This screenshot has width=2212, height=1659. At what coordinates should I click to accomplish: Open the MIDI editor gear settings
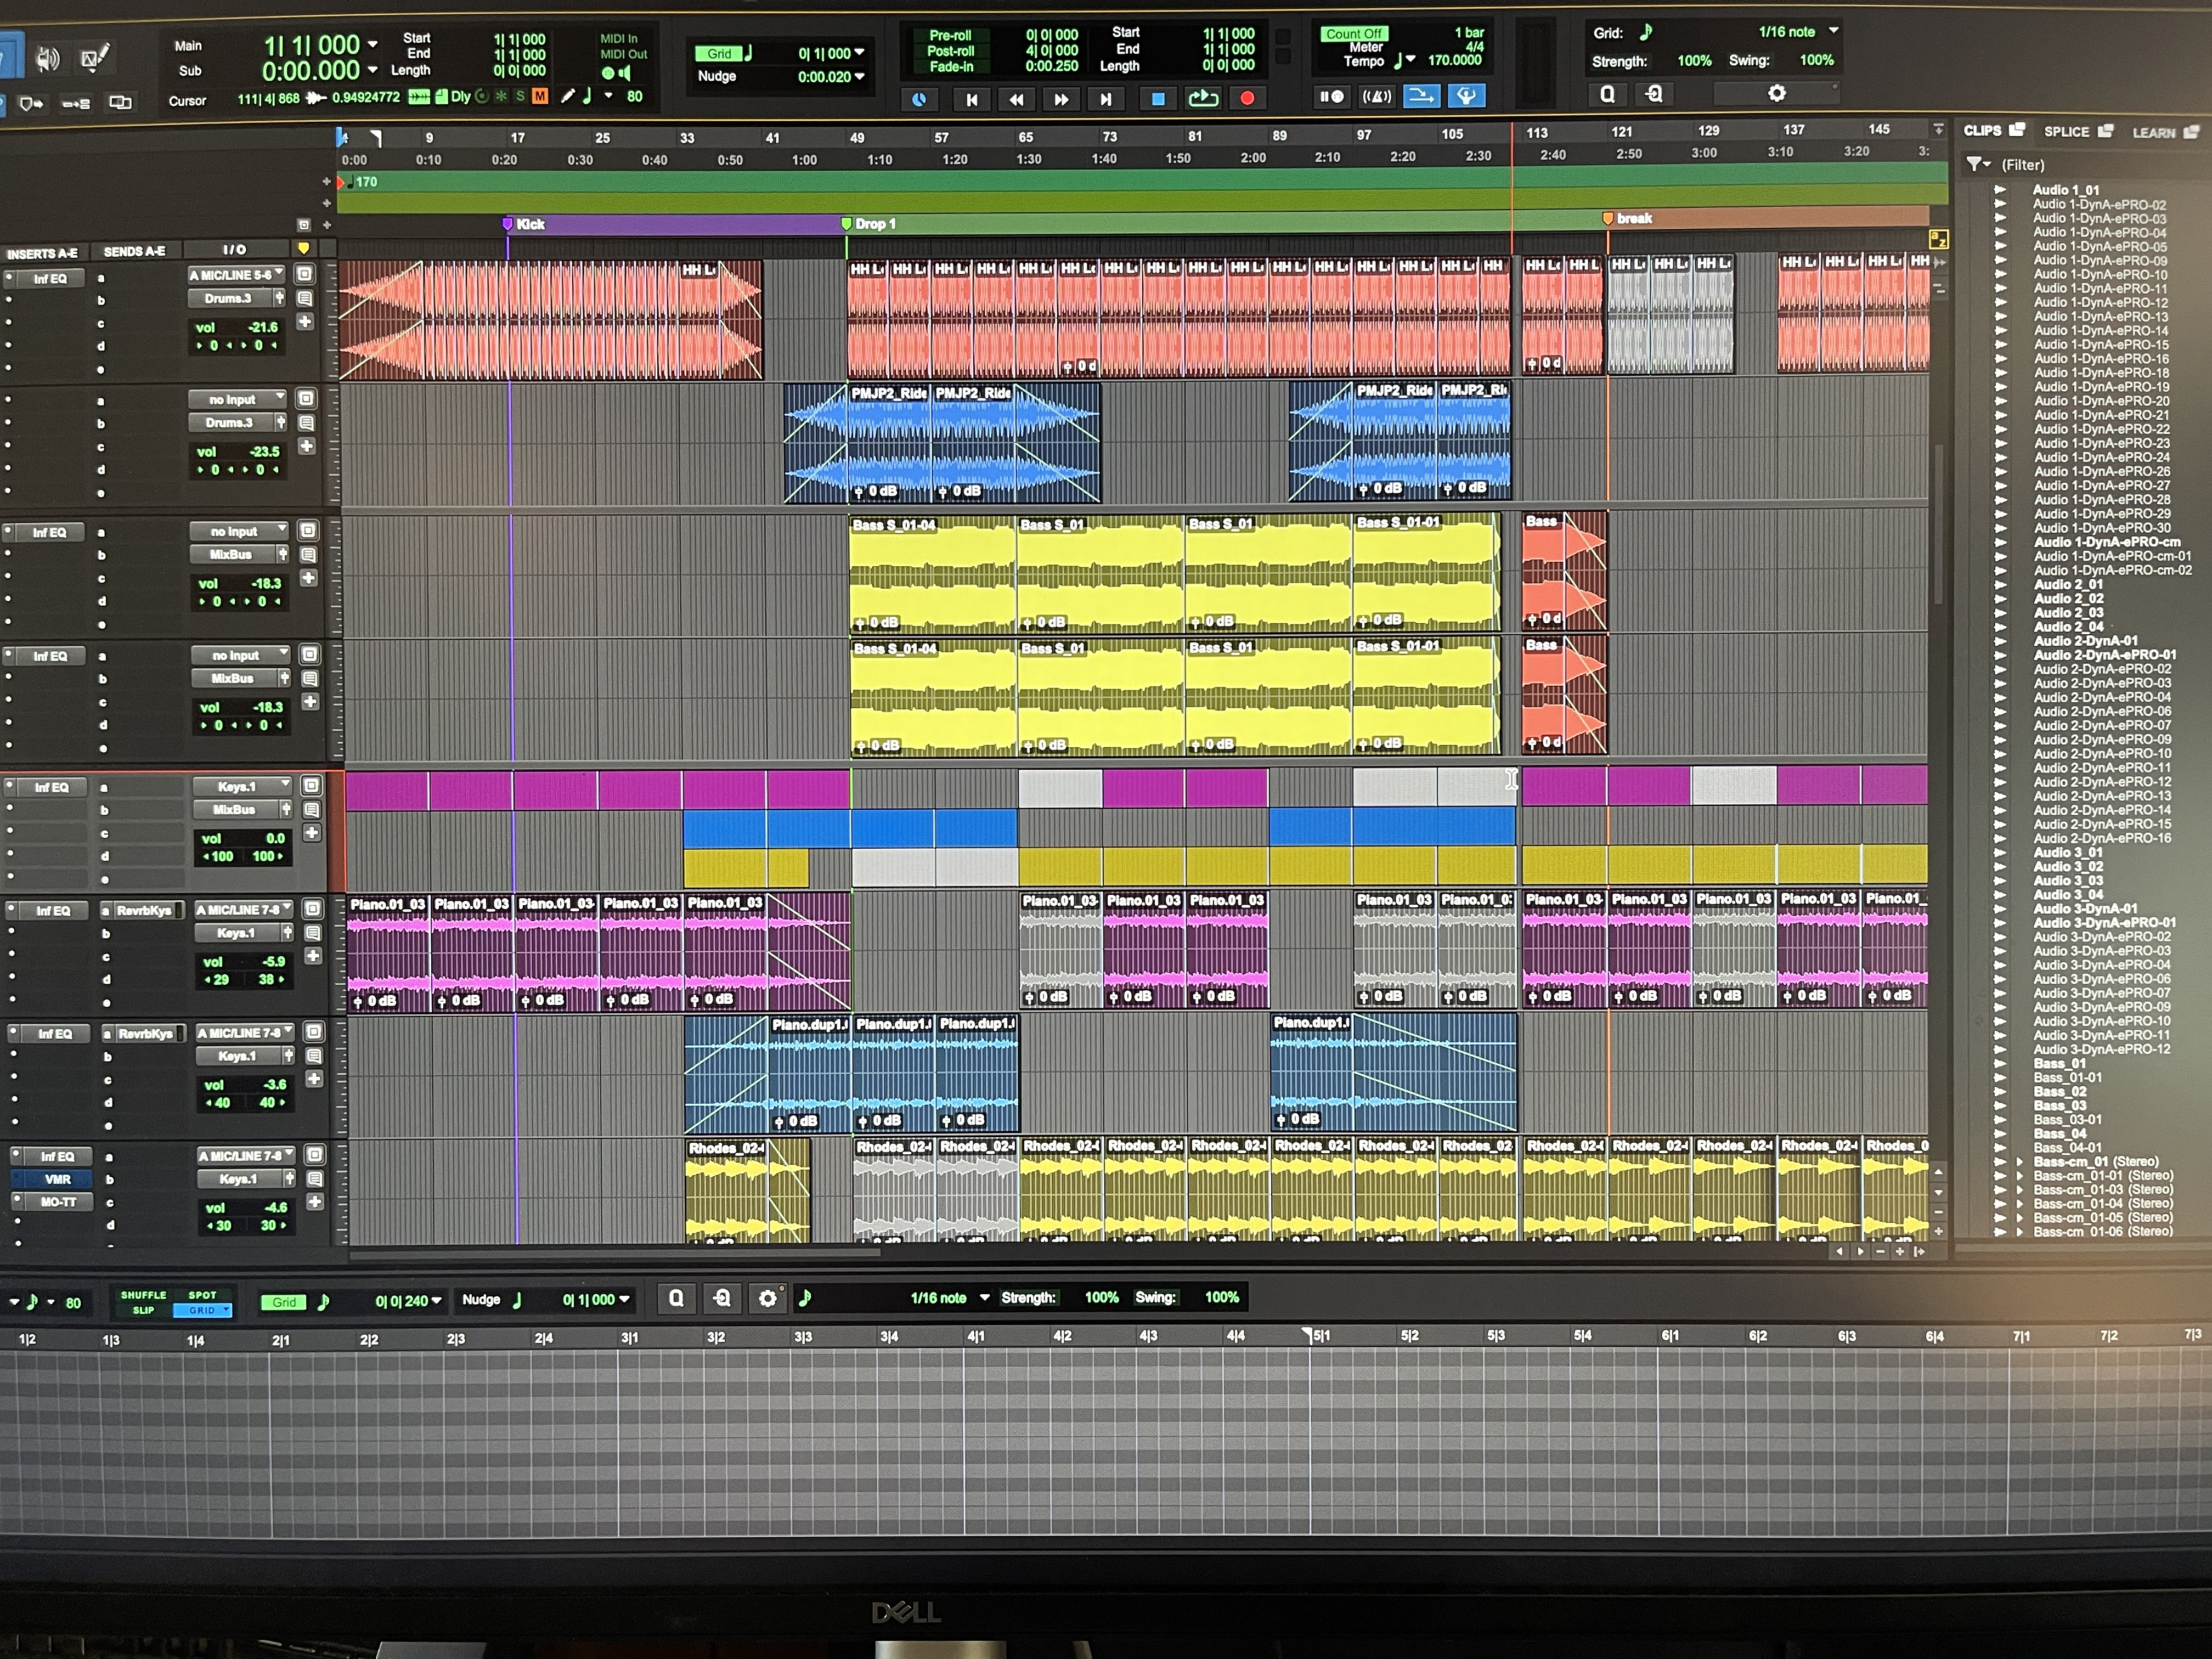click(x=768, y=1299)
